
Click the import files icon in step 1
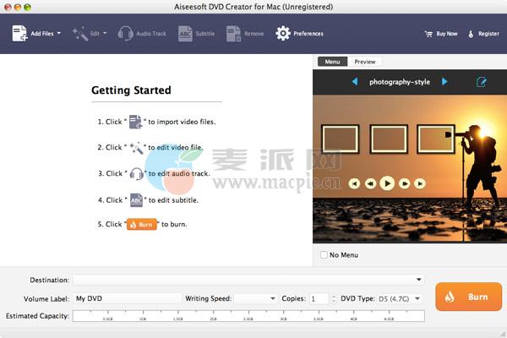click(x=135, y=122)
